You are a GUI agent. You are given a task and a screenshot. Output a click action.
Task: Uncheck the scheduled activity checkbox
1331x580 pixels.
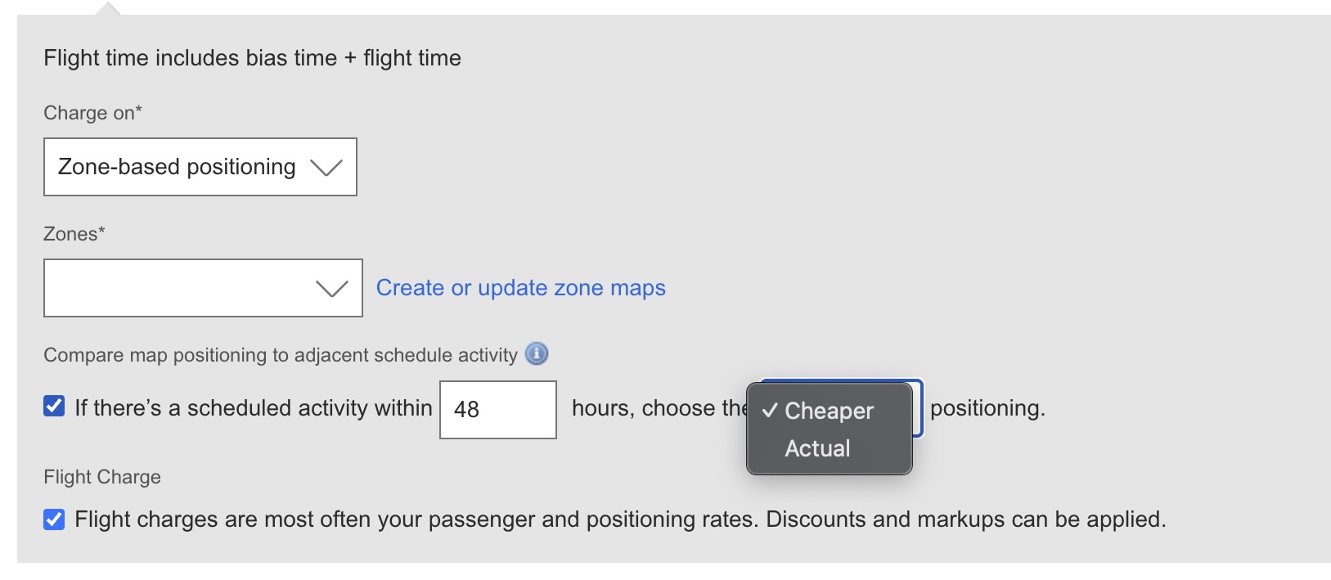[x=54, y=407]
